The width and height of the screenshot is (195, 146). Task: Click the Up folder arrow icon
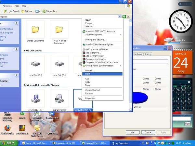[5, 11]
